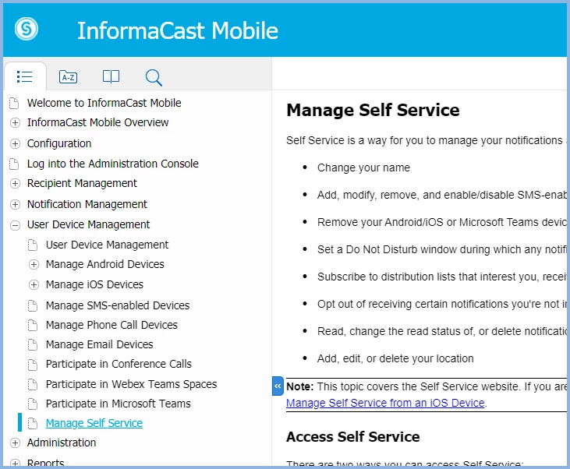Screen dimensions: 570x469
Task: Click the 'Change your name' bullet text
Action: coord(363,167)
